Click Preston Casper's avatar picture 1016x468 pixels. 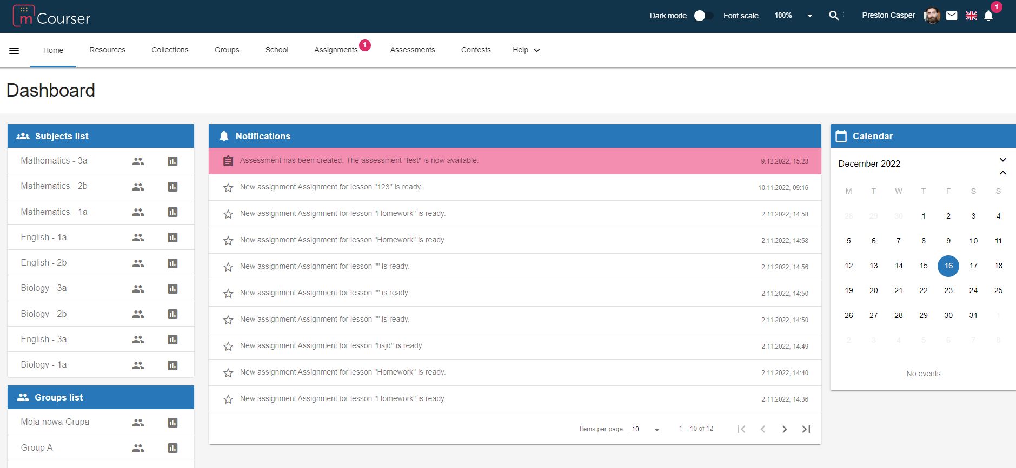[x=932, y=16]
